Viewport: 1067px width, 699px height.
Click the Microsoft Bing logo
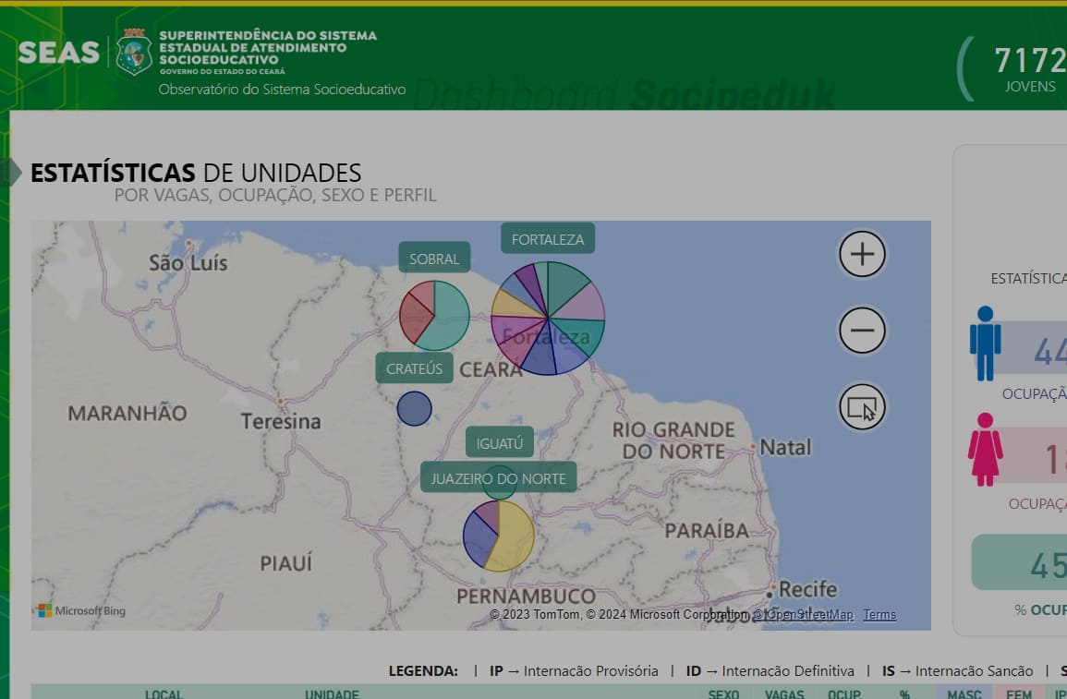pos(81,610)
